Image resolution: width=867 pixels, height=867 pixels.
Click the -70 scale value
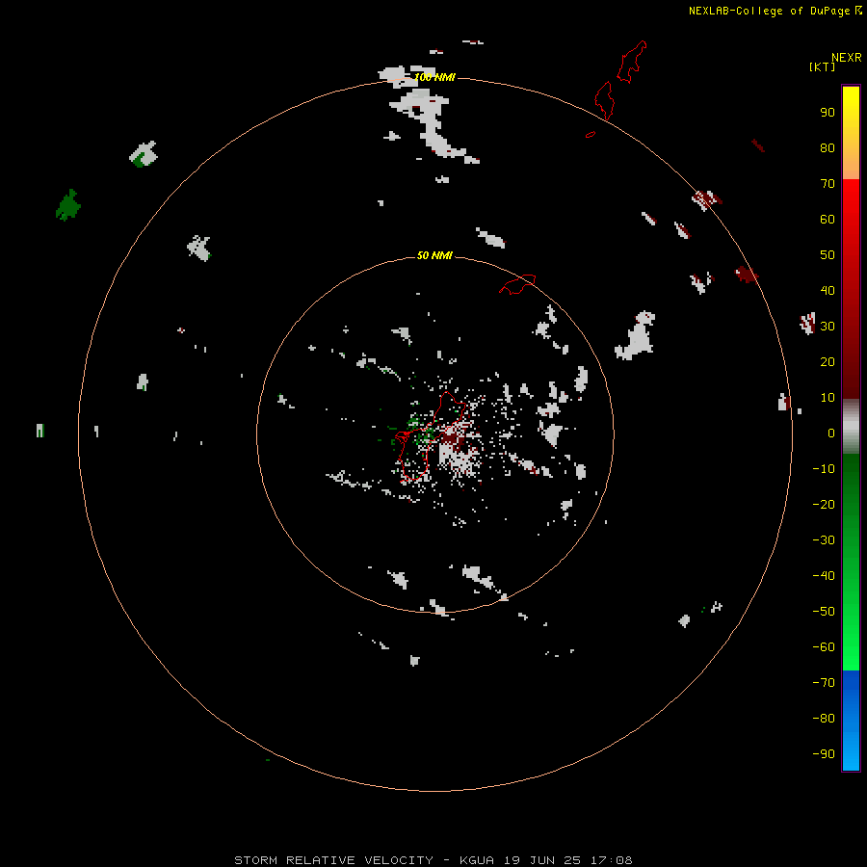click(x=824, y=683)
